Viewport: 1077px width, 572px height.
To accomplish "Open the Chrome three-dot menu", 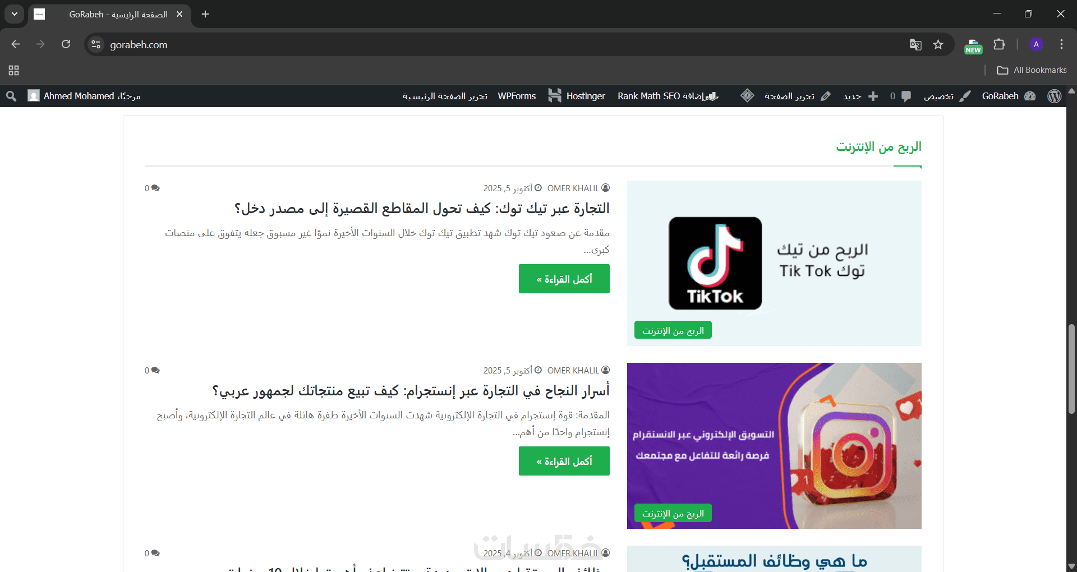I will click(x=1061, y=44).
